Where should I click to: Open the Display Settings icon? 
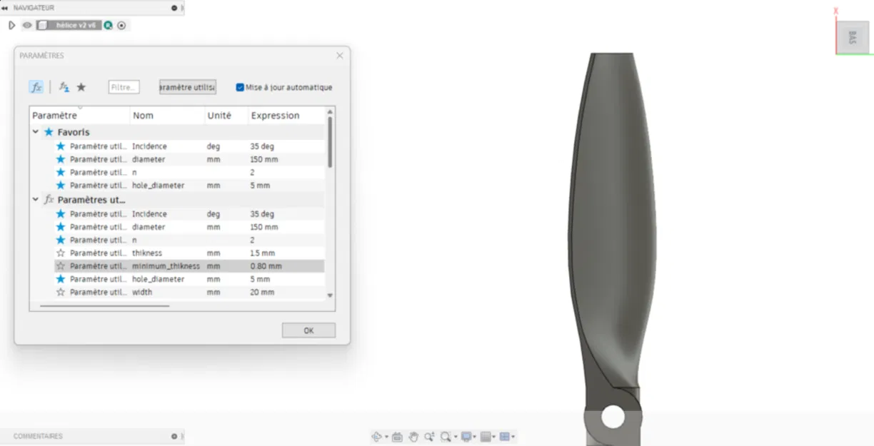click(467, 436)
